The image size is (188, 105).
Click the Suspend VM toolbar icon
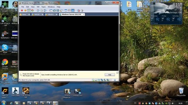(26, 10)
